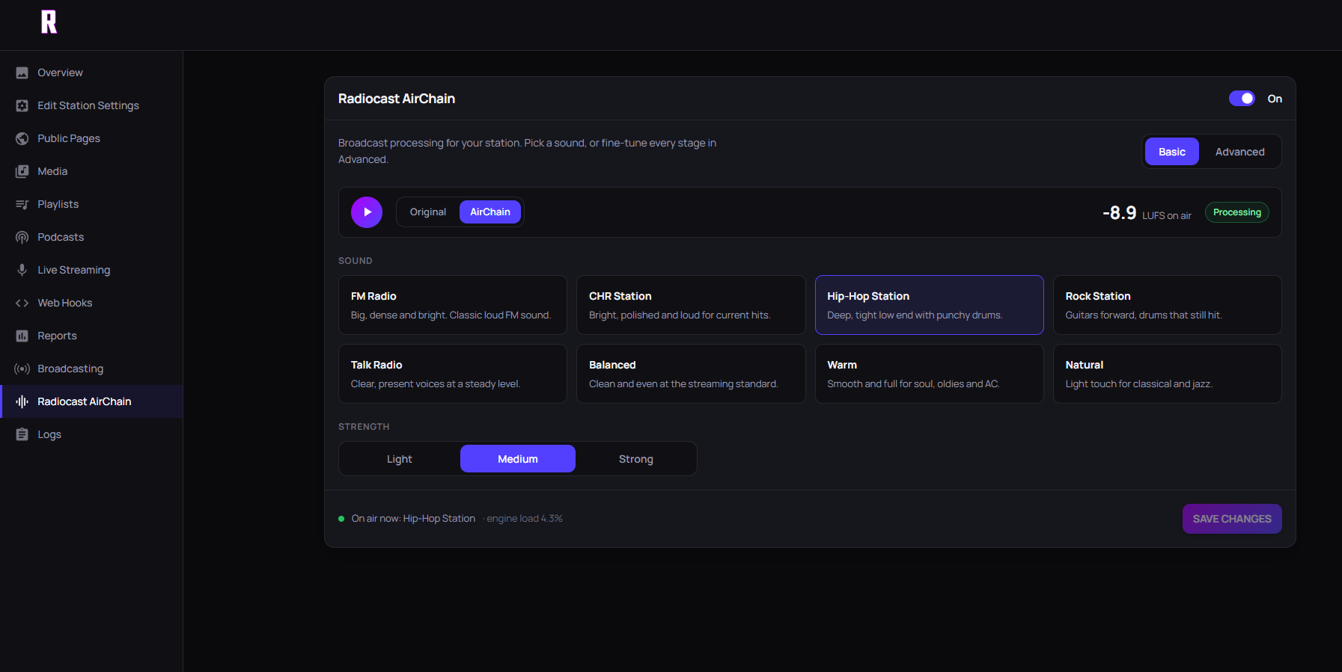Set strength to Light
This screenshot has width=1342, height=672.
tap(400, 459)
